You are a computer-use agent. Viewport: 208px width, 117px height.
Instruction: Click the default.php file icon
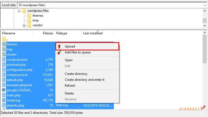(4, 80)
